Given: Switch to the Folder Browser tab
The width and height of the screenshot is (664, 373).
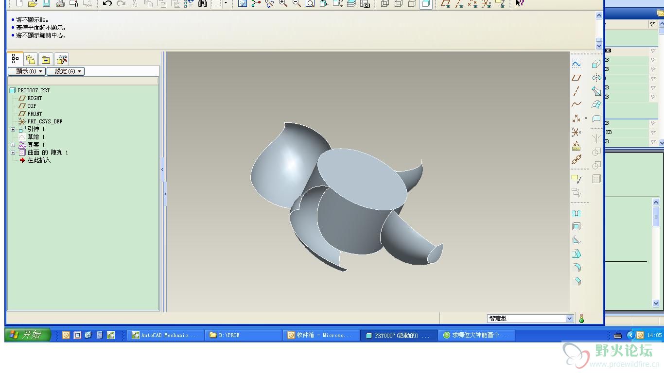Looking at the screenshot, I should click(31, 60).
